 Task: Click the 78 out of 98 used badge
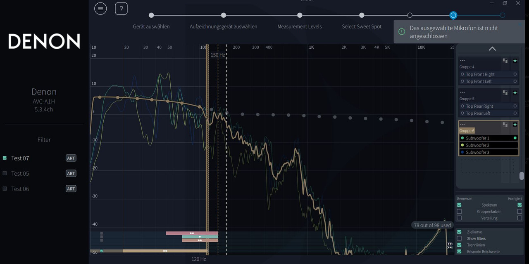[x=432, y=225]
